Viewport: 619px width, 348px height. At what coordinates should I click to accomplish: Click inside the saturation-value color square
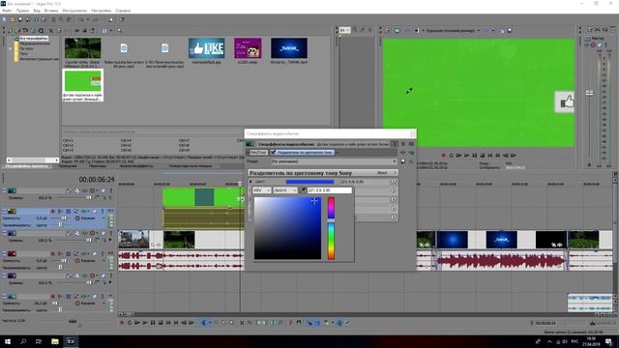[x=288, y=228]
